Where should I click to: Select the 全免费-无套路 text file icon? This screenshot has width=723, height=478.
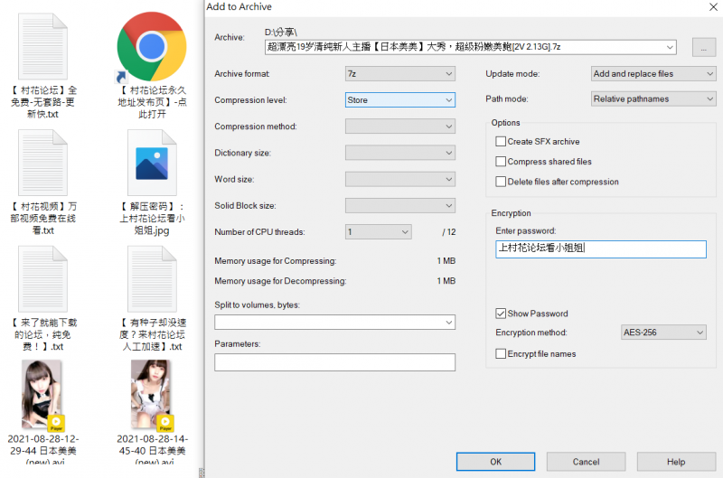tap(42, 47)
